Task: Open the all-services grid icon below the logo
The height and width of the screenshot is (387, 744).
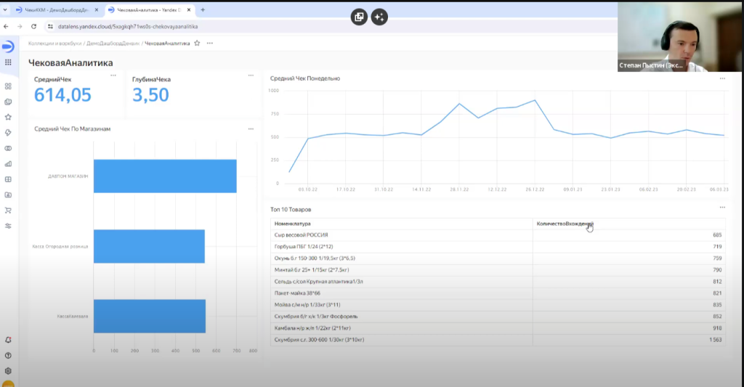Action: [8, 62]
